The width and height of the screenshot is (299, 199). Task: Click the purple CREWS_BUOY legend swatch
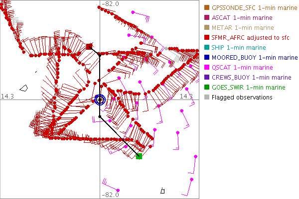206,77
